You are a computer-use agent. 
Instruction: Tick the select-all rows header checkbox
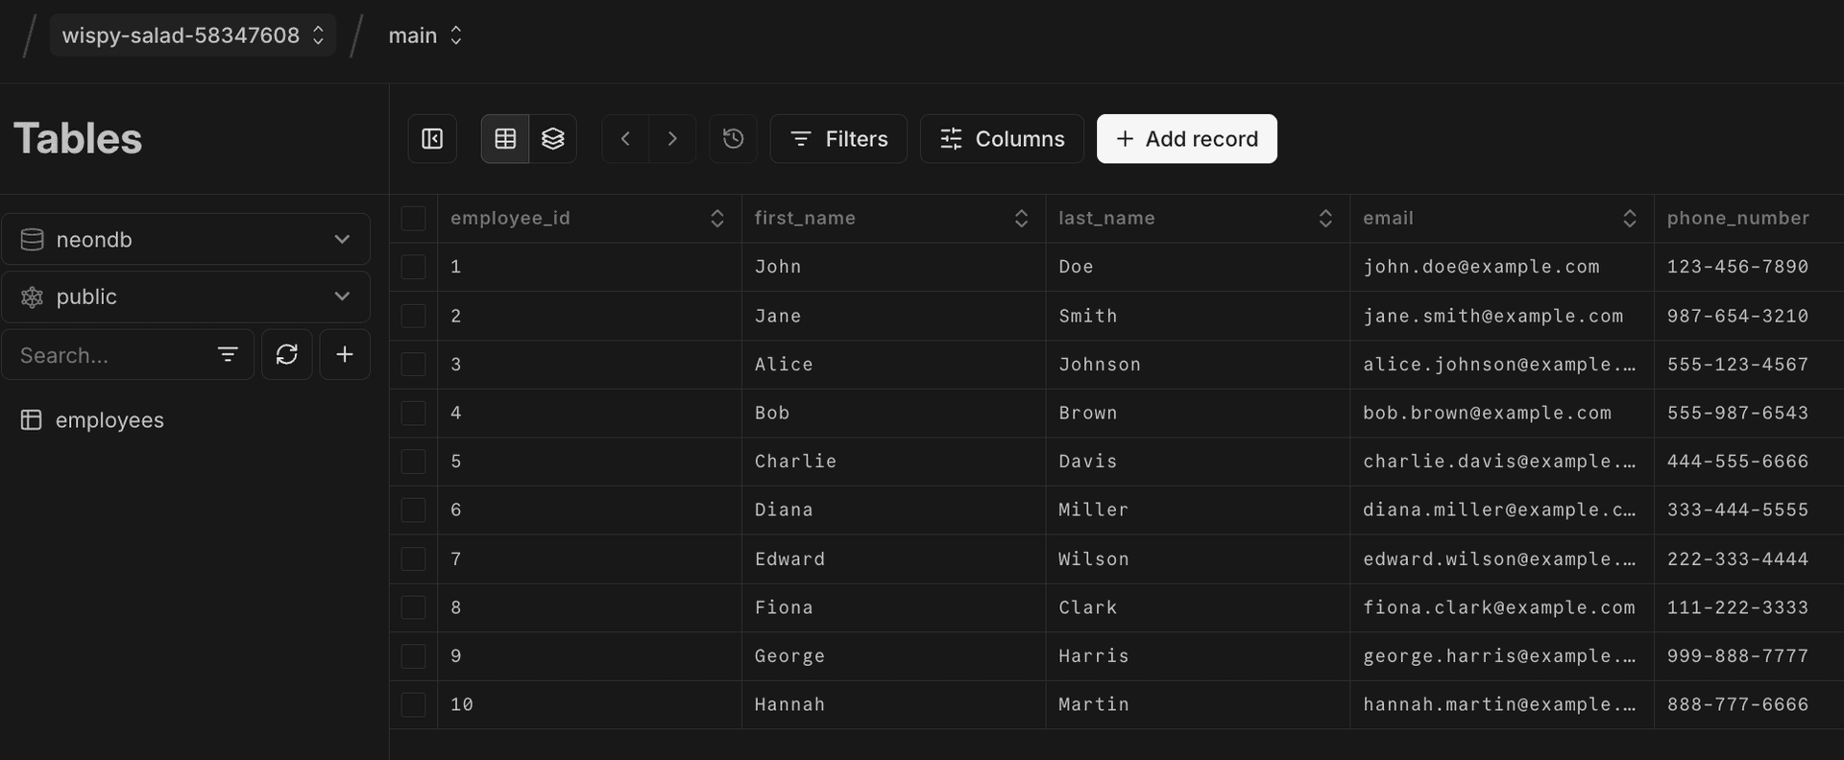[x=413, y=219]
